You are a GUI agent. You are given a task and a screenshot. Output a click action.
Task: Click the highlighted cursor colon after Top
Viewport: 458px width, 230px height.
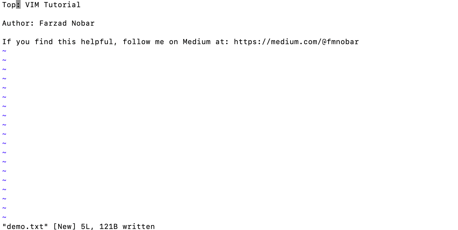pos(18,5)
